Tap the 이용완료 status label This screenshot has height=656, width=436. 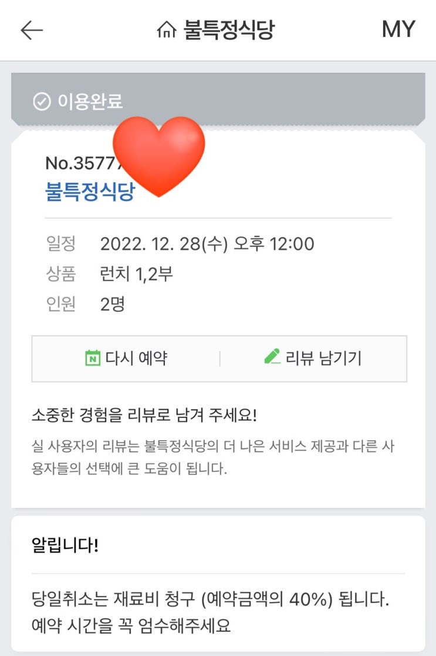(90, 102)
